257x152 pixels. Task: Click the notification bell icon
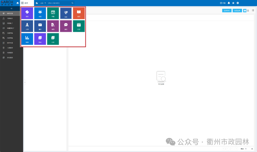point(229,3)
